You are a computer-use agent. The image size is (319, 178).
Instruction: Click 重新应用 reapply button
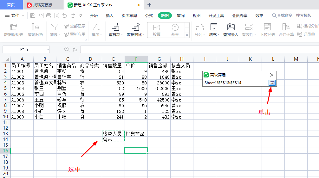click(75, 34)
